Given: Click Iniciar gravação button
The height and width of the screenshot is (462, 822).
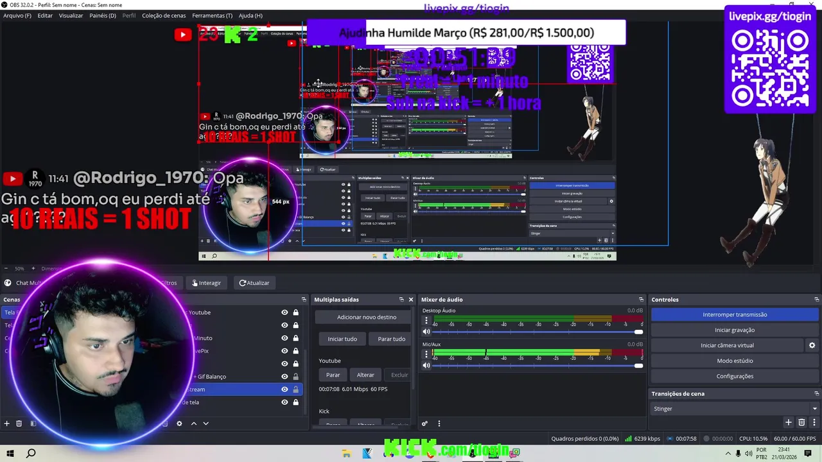Looking at the screenshot, I should point(735,330).
